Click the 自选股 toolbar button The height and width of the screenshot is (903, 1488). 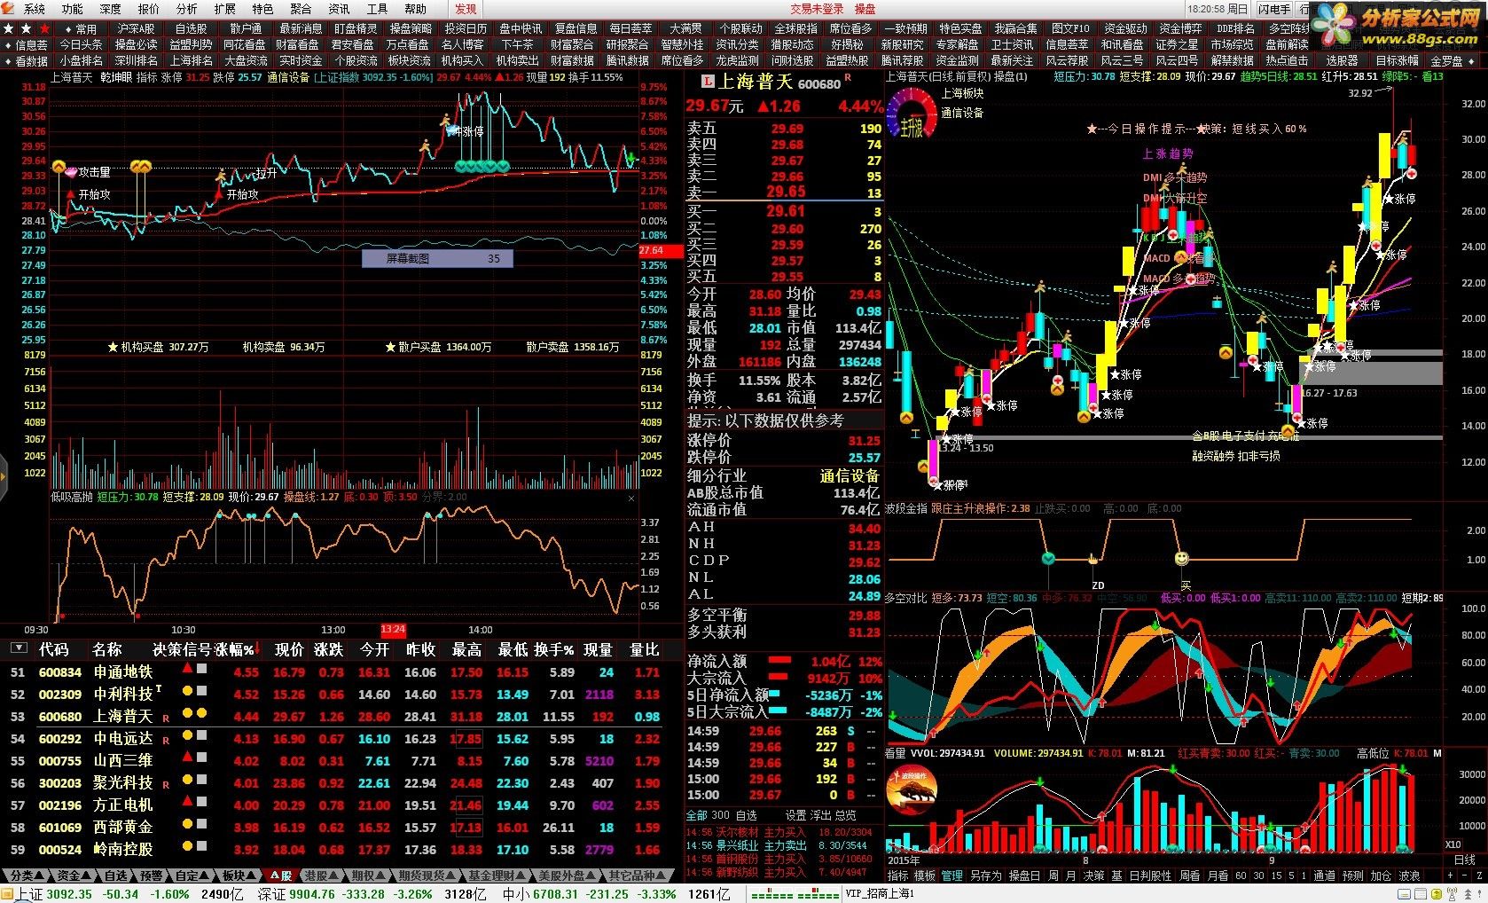[191, 28]
